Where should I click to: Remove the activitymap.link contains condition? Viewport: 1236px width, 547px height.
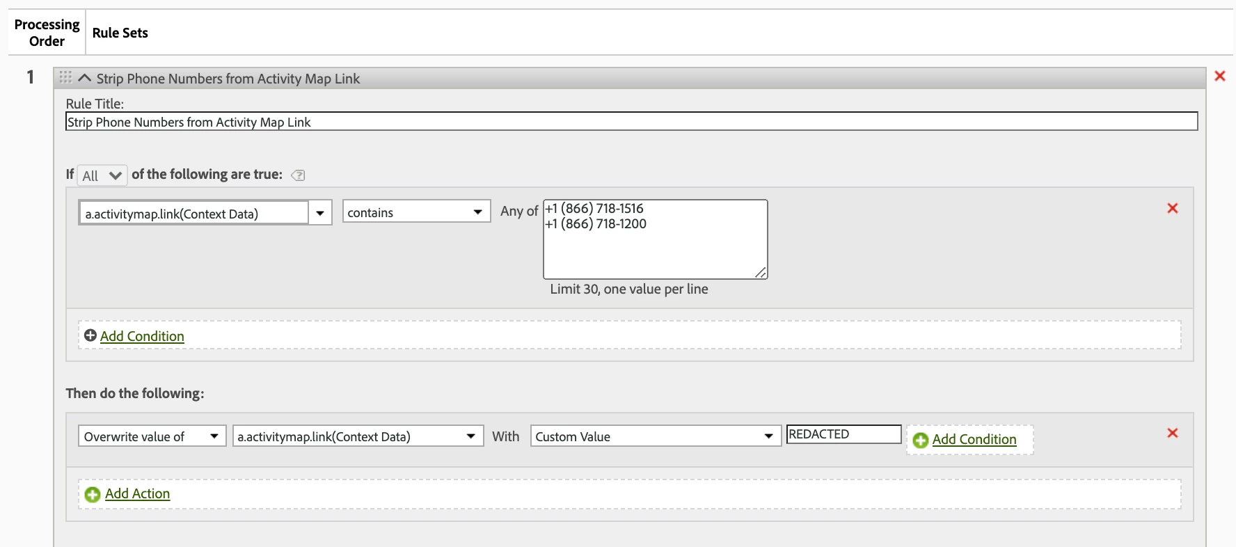coord(1173,208)
